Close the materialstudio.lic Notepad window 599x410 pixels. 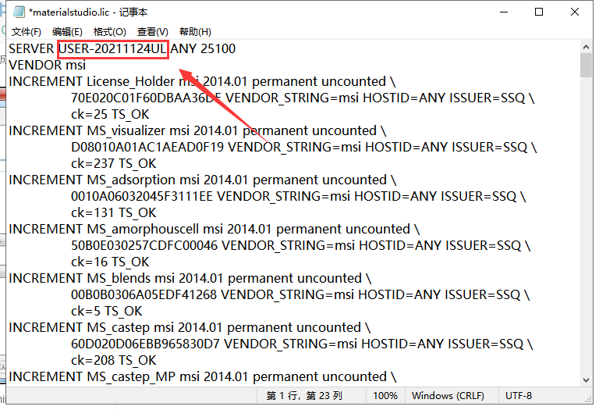575,12
